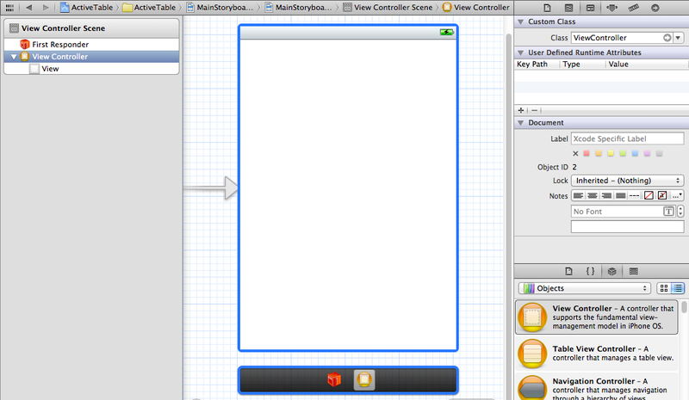Viewport: 689px width, 400px height.
Task: Click the First Responder cube in the scene dock
Action: [334, 379]
